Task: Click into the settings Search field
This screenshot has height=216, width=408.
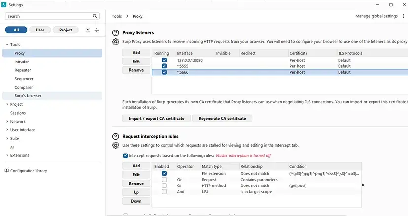Action: click(49, 16)
